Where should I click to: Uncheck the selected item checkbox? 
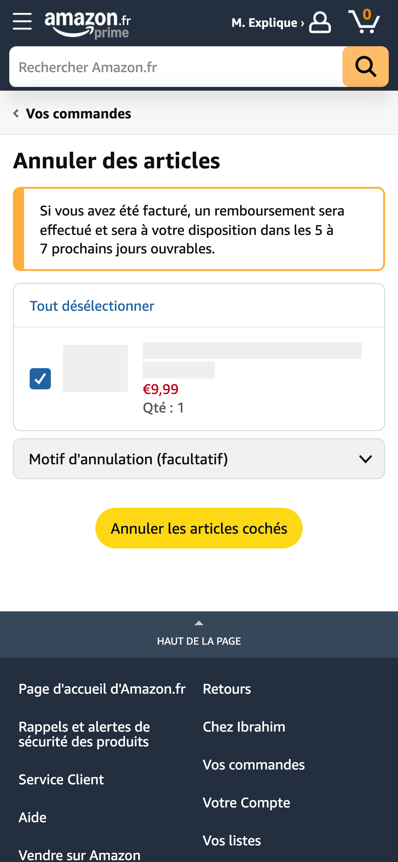point(40,379)
